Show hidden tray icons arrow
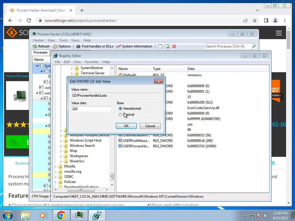 pos(245,216)
